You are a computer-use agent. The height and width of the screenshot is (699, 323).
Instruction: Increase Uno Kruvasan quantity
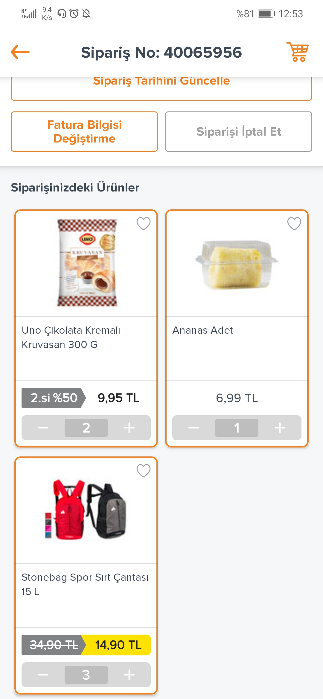129,428
